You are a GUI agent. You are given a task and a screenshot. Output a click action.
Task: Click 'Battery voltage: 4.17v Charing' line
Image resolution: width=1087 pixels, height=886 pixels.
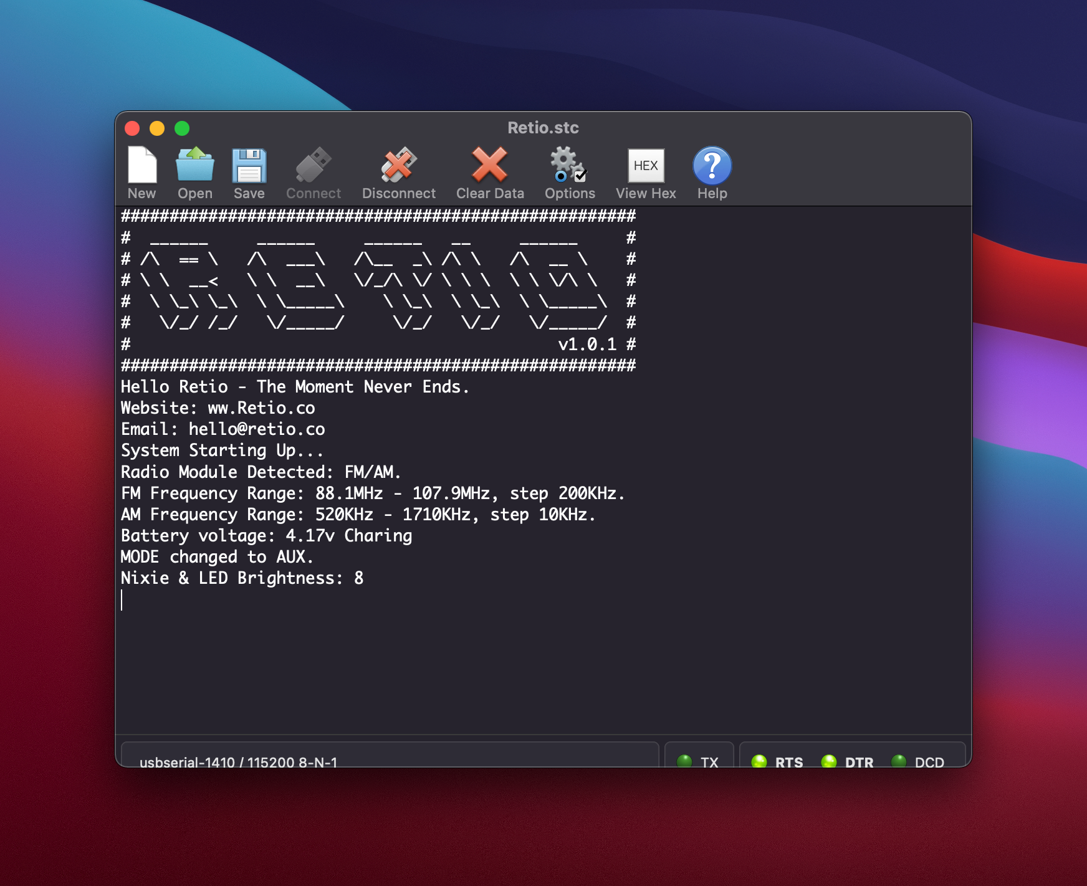tap(267, 536)
